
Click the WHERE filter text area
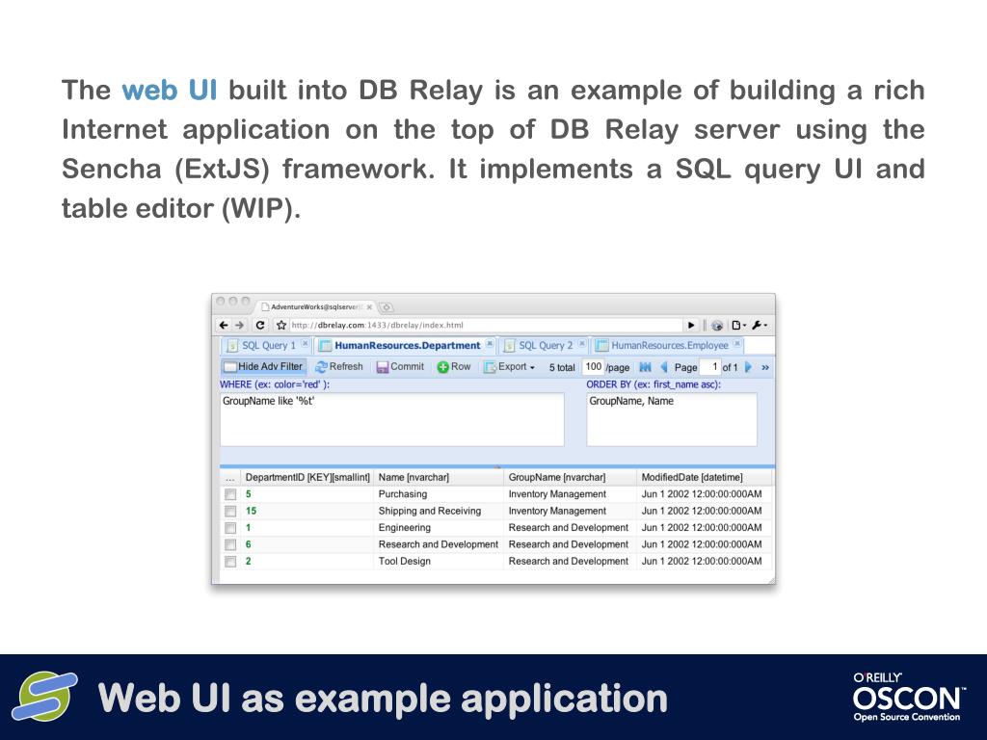click(x=391, y=420)
